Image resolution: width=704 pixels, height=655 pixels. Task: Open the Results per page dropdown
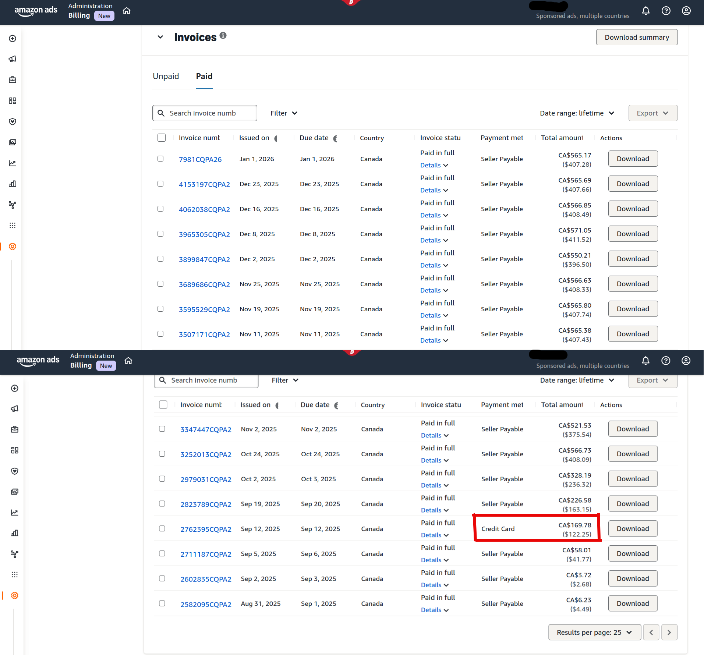pyautogui.click(x=594, y=632)
